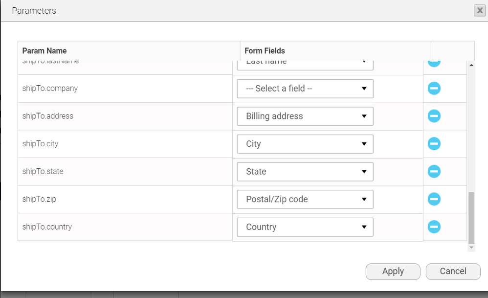This screenshot has width=488, height=298.
Task: Open the field selector for shipTo.company
Action: [x=305, y=88]
